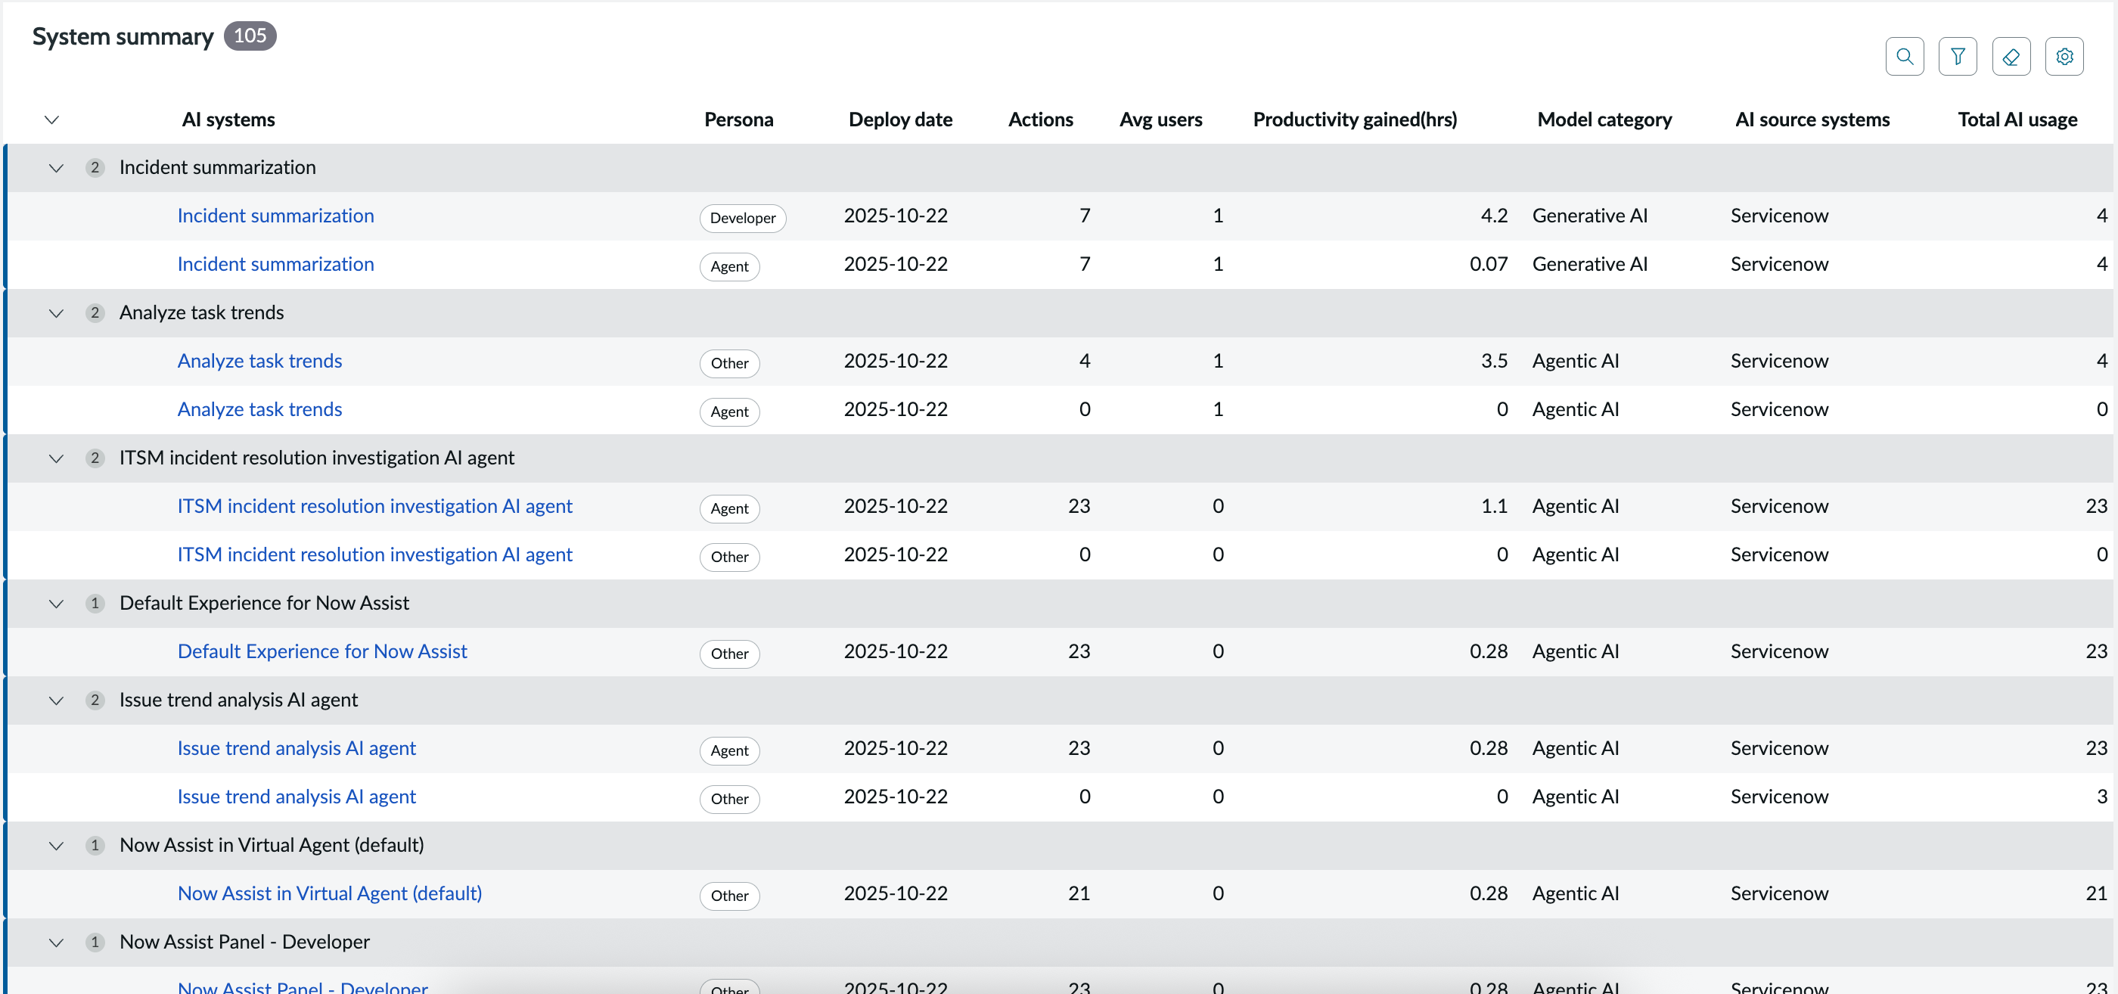Open ITSM incident resolution link with Other persona
Image resolution: width=2118 pixels, height=994 pixels.
375,555
